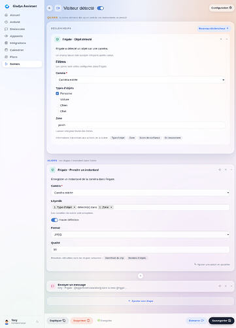Remove the Type d'objet token from Légende
Viewport: 236px width, 328px height.
click(x=75, y=207)
